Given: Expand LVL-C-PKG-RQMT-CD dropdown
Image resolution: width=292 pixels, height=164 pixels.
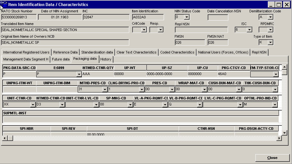Looking at the screenshot, I should tap(240, 105).
